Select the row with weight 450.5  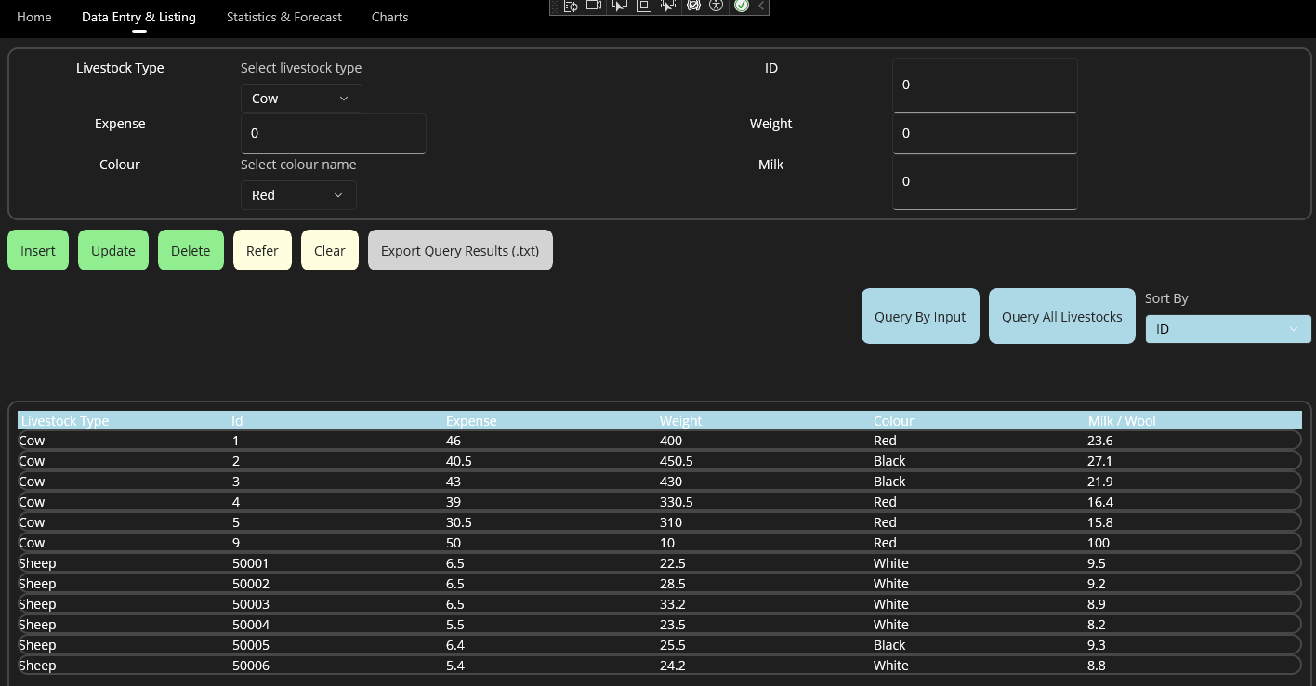pos(659,461)
